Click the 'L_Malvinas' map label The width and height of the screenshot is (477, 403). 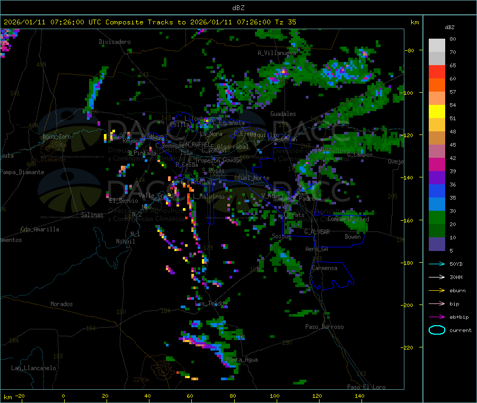[x=209, y=196]
